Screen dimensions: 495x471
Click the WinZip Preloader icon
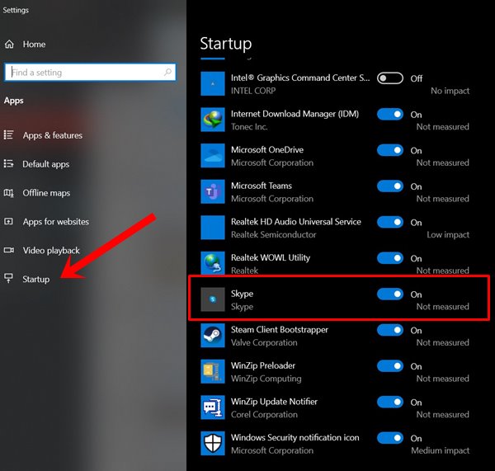click(213, 371)
